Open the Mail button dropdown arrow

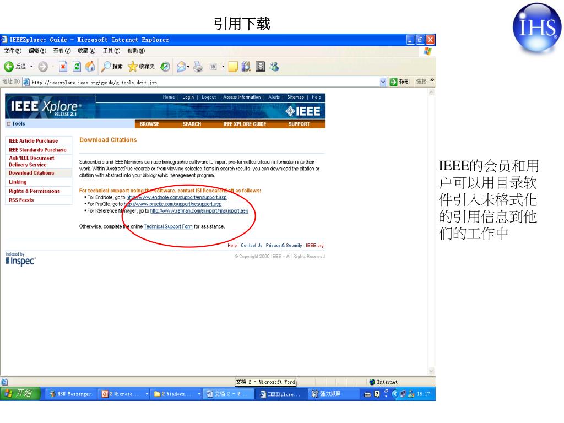(x=188, y=67)
